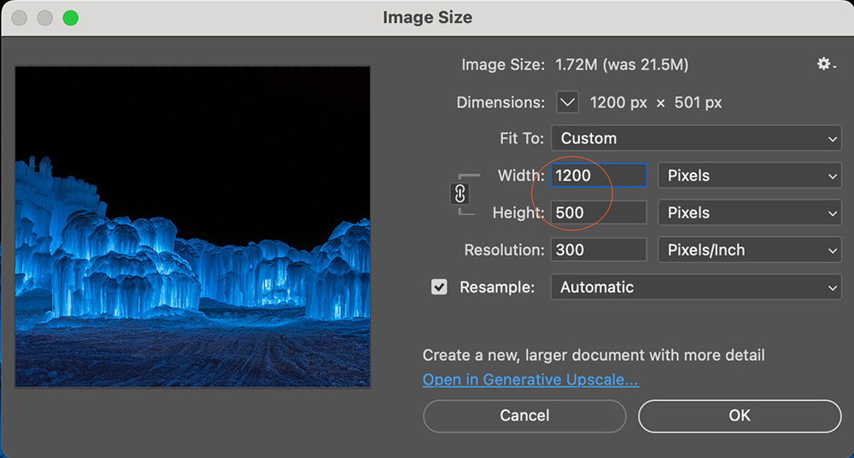Viewport: 854px width, 458px height.
Task: Open the Generative Upscale link
Action: [530, 380]
